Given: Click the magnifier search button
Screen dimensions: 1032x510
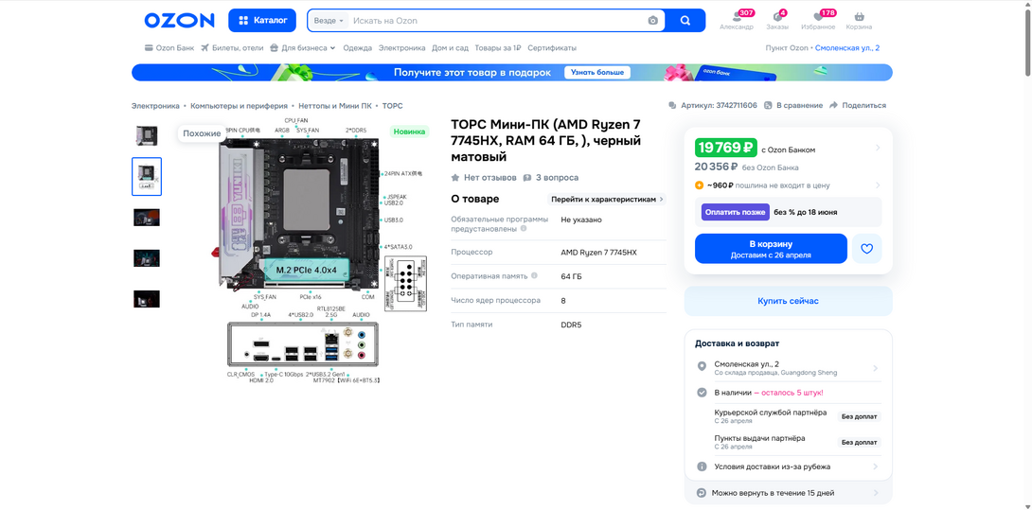Looking at the screenshot, I should [x=685, y=21].
